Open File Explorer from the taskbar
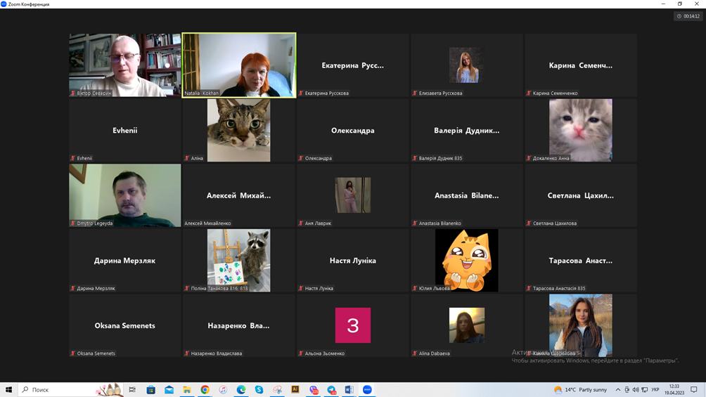706x397 pixels. 187,389
